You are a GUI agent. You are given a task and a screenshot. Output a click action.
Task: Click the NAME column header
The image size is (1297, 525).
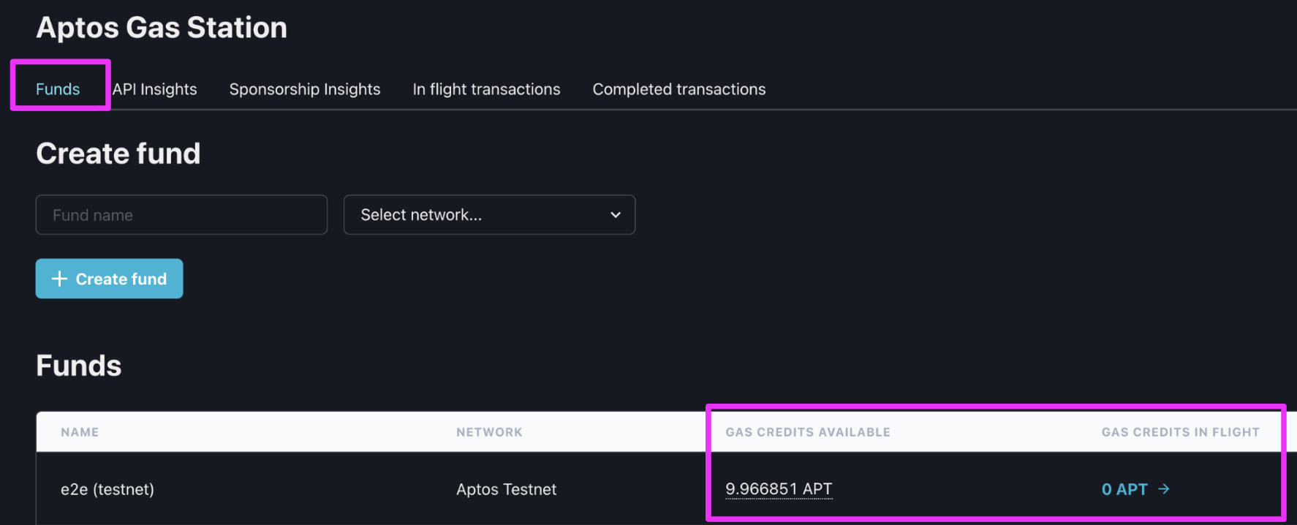pos(80,432)
